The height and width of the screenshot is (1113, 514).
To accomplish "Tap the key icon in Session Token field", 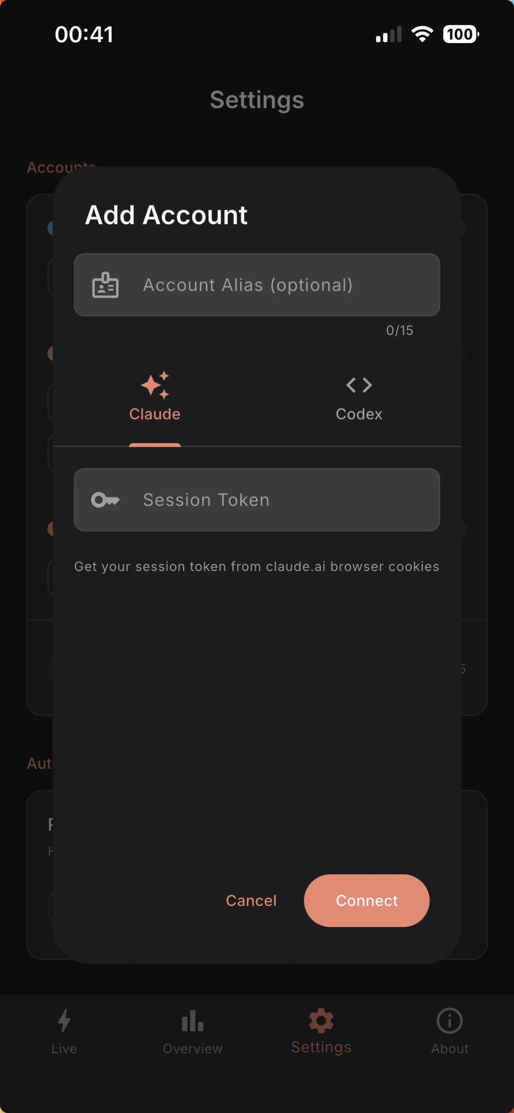I will click(x=106, y=500).
